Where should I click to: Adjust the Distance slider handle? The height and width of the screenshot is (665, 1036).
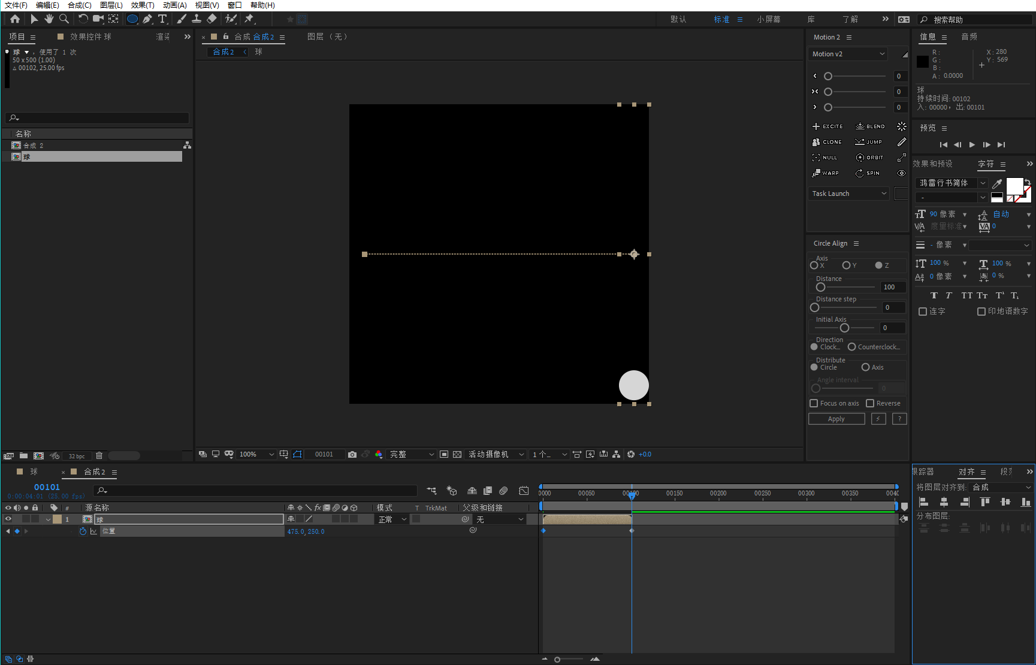820,287
